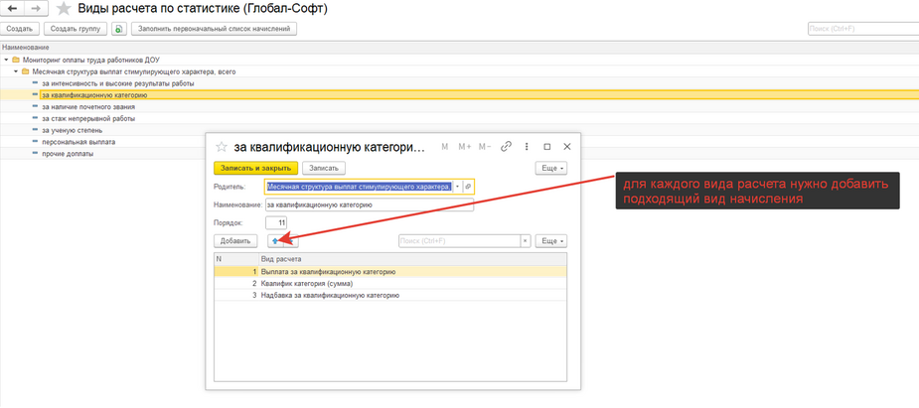Open the Родитель dropdown list
This screenshot has height=408, width=919.
pyautogui.click(x=457, y=187)
